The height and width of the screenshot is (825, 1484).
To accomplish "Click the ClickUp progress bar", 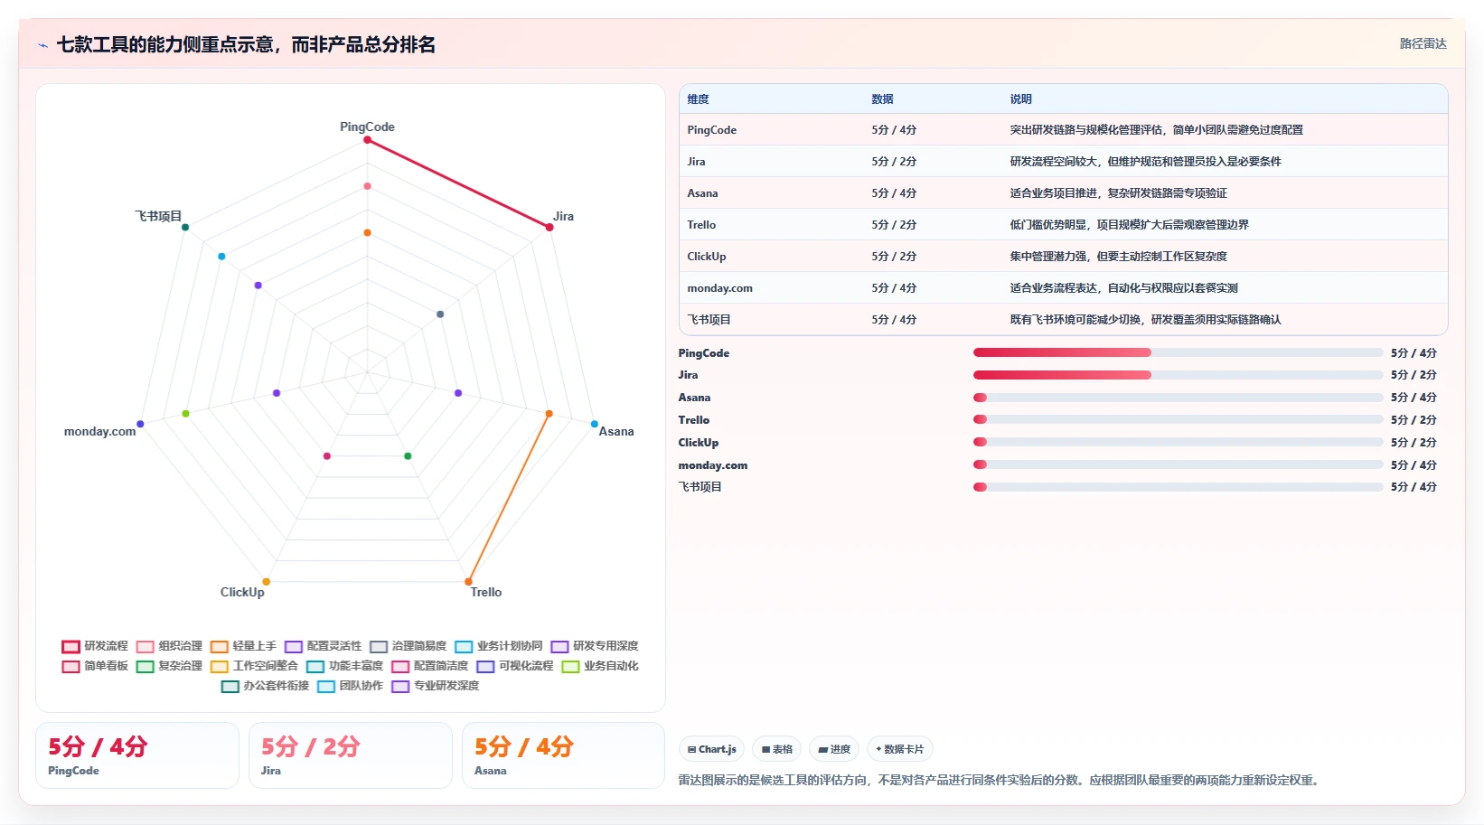I will (1178, 442).
